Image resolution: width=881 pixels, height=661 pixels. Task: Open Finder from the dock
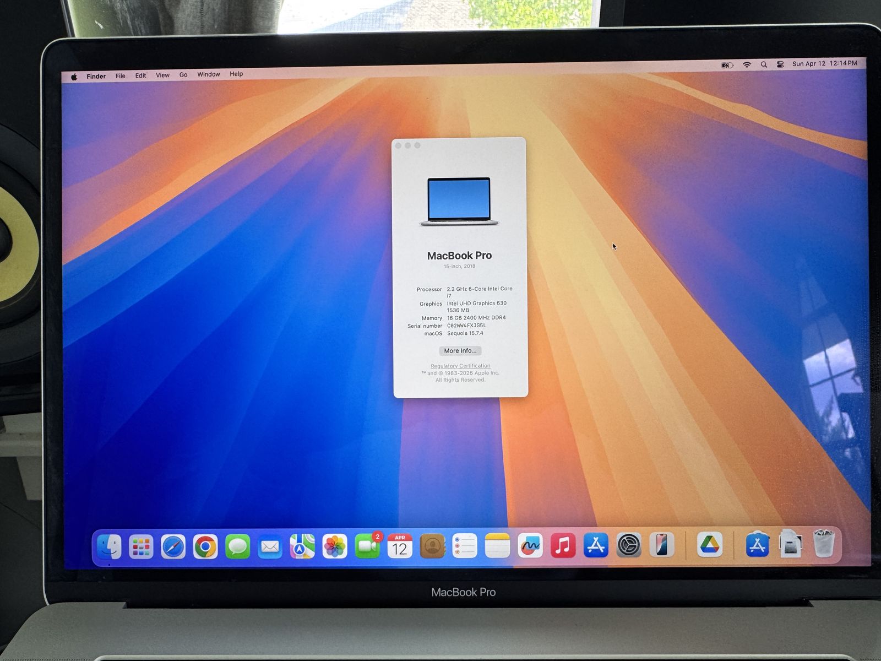[109, 546]
